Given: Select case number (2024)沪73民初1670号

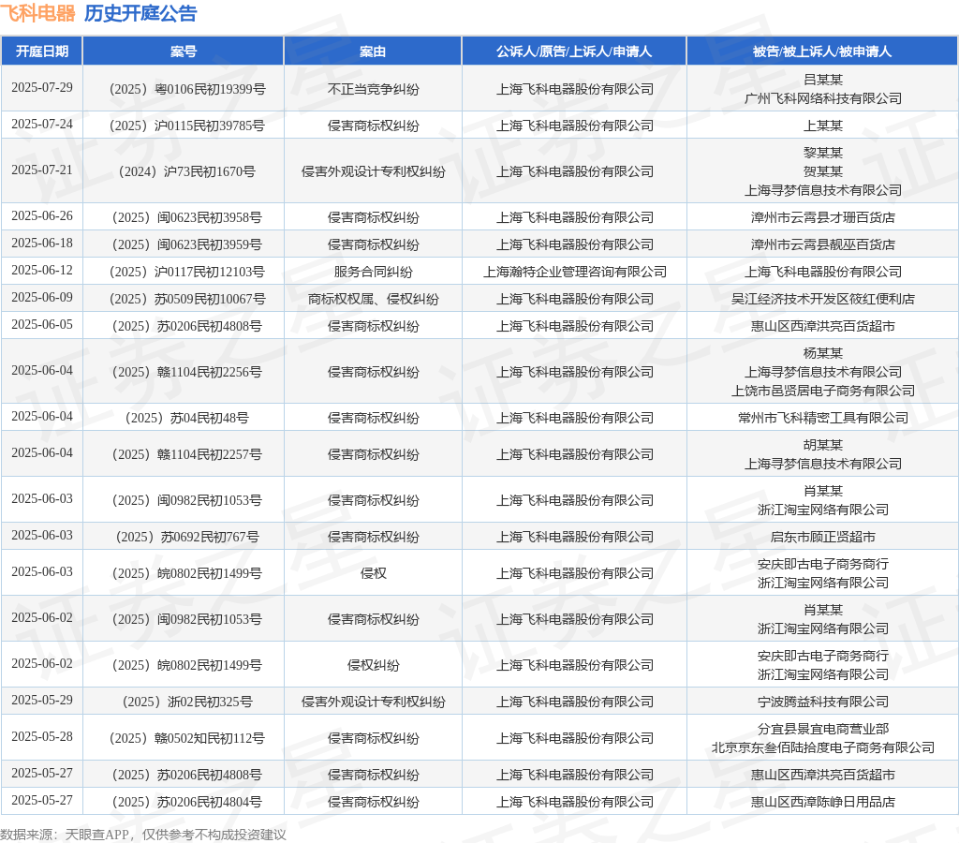Looking at the screenshot, I should [184, 171].
